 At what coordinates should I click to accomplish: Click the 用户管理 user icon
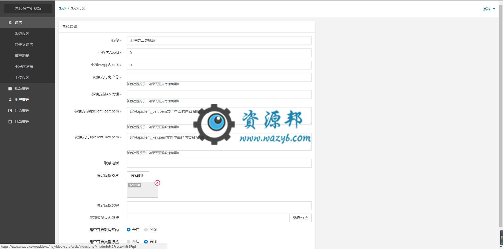point(10,100)
